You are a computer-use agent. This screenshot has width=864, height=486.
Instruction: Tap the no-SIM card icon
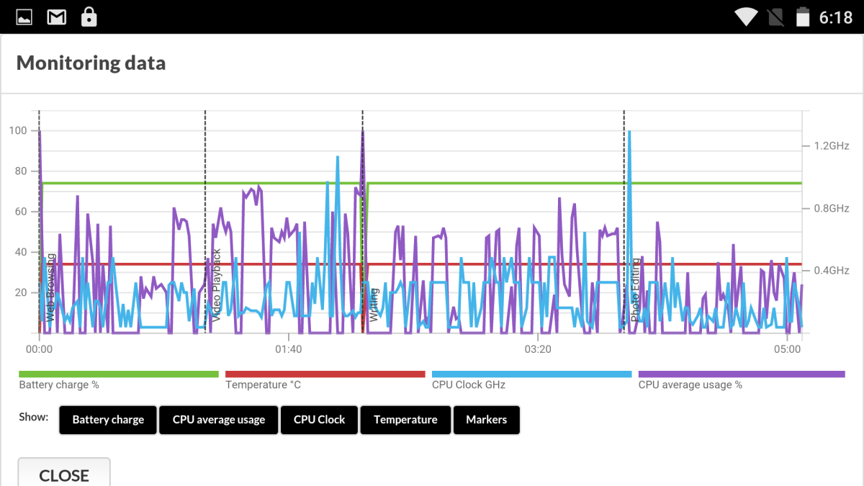pyautogui.click(x=776, y=17)
